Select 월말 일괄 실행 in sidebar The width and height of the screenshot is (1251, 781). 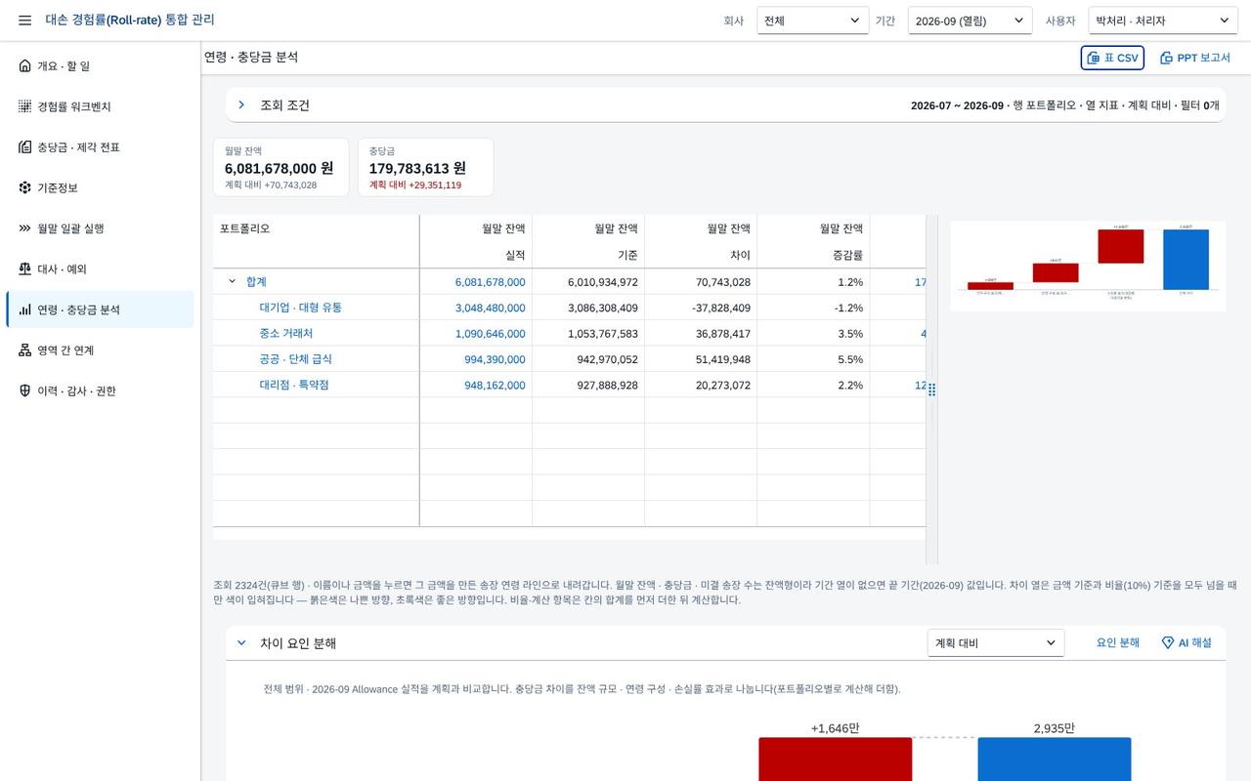(100, 228)
